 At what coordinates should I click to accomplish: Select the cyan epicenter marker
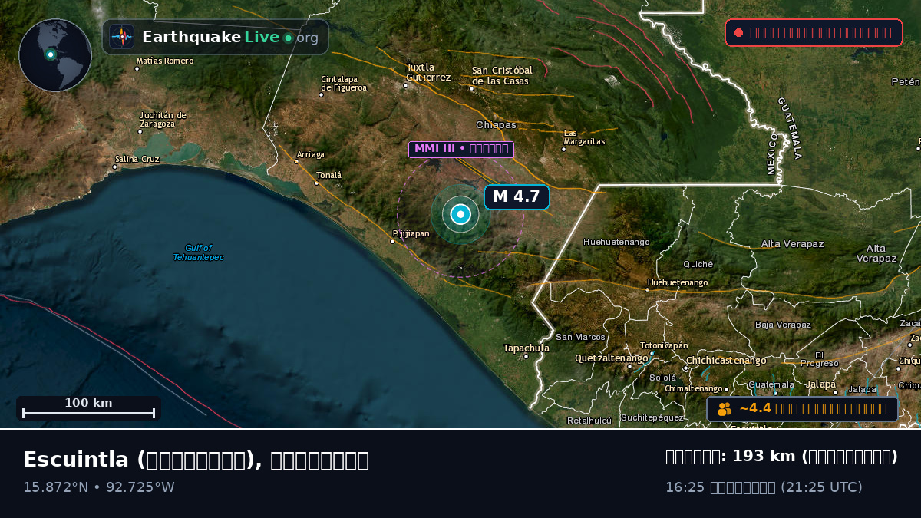point(460,214)
